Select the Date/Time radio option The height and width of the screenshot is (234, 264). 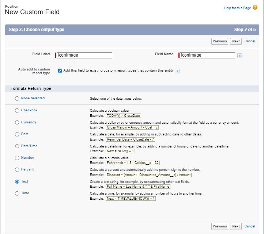tap(17, 146)
